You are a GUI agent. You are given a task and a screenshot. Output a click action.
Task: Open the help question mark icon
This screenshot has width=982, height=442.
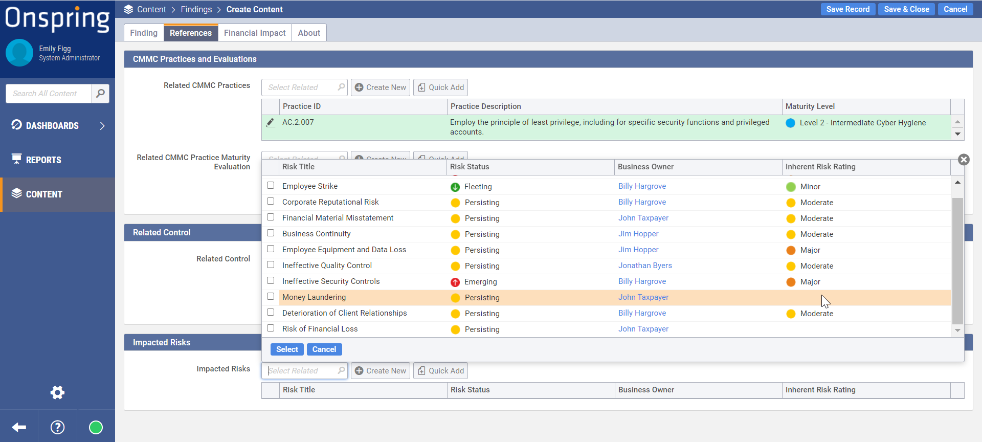(57, 427)
